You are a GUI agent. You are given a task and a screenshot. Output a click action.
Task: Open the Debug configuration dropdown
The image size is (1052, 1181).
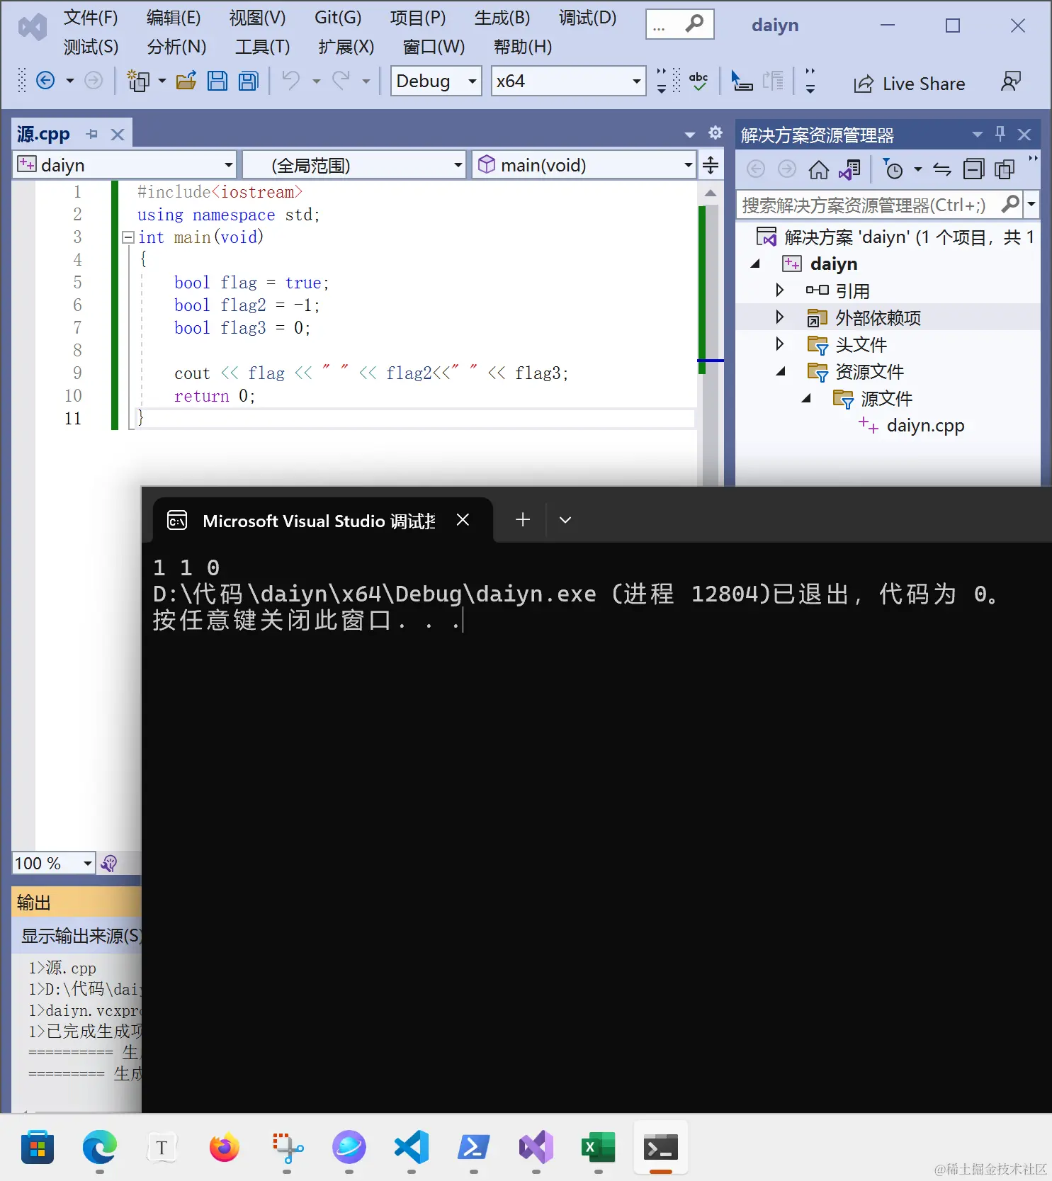[436, 81]
